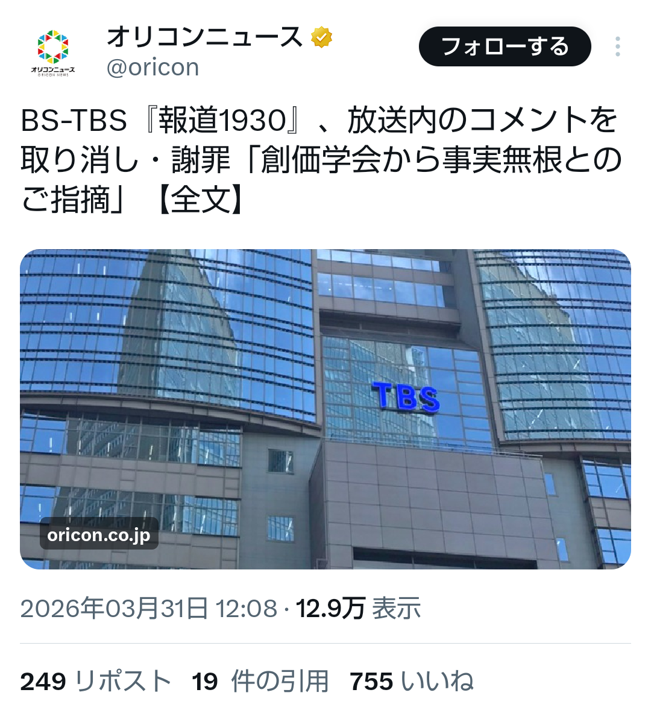The height and width of the screenshot is (710, 651).
Task: Click the BS-TBS text at tweet start
Action: point(74,121)
